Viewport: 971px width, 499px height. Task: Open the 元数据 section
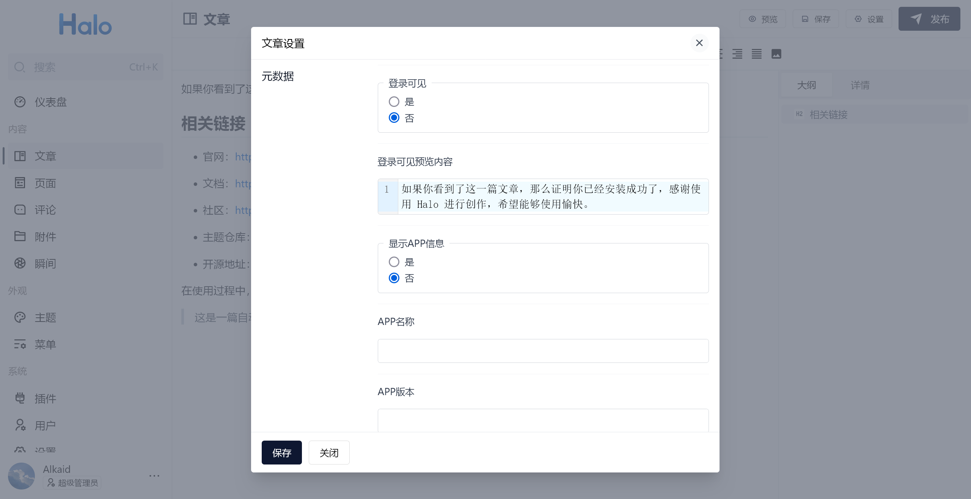point(278,76)
